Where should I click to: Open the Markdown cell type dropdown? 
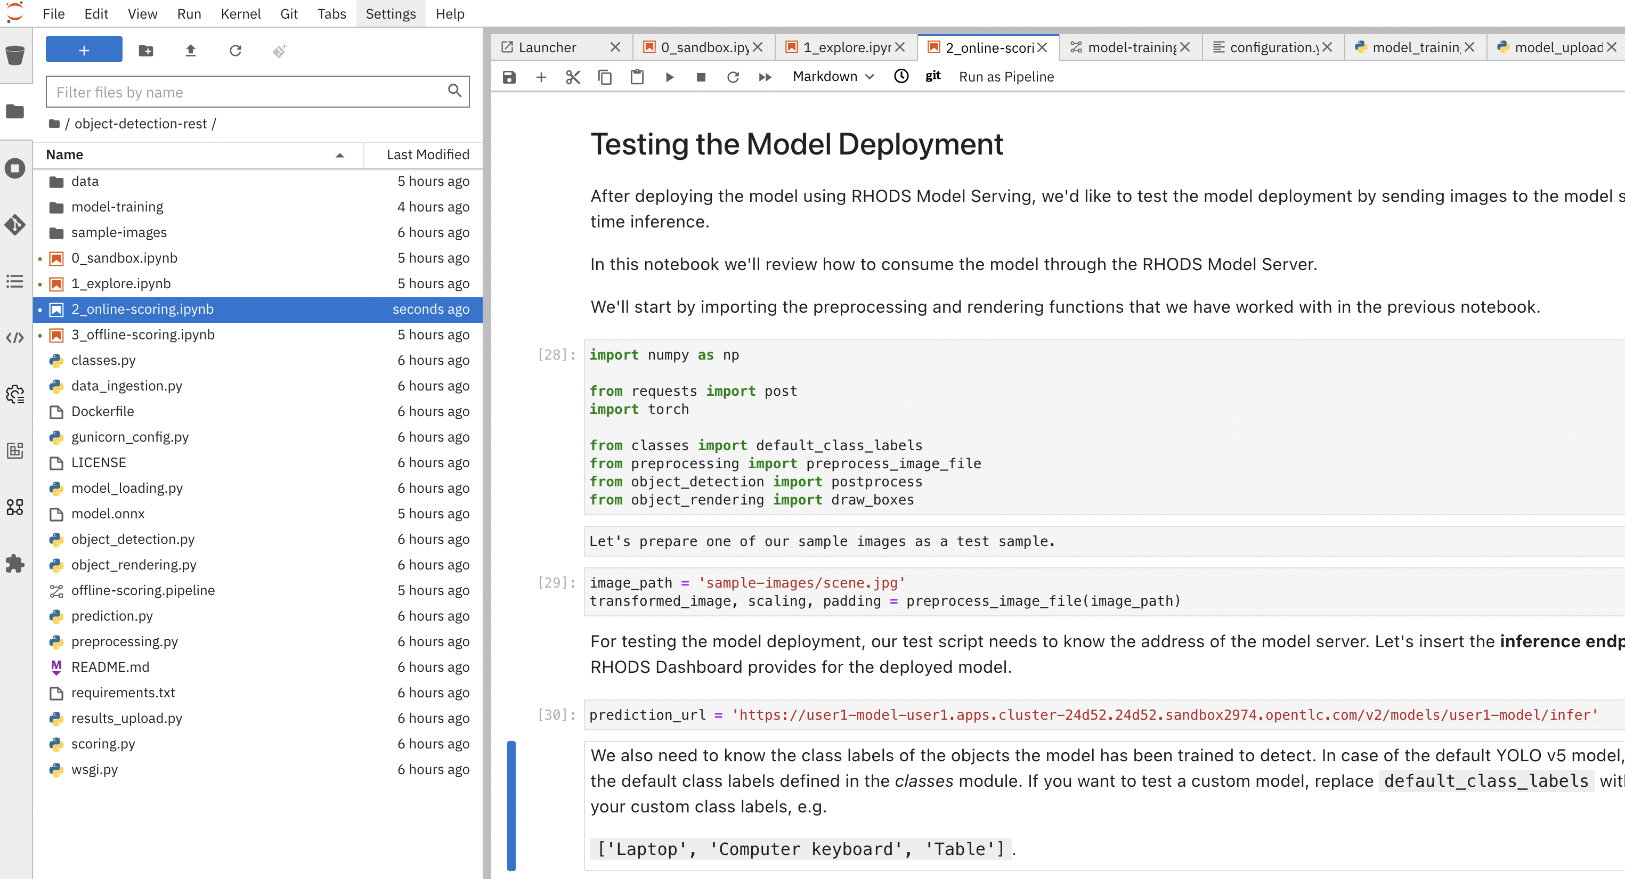(833, 76)
